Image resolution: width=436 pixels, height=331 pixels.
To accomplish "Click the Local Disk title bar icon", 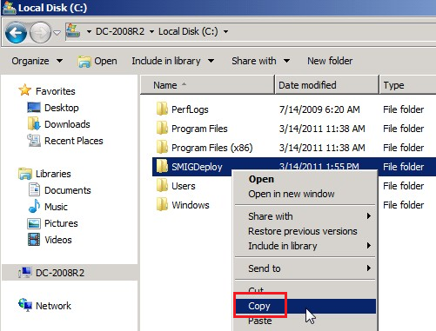I will [x=9, y=7].
